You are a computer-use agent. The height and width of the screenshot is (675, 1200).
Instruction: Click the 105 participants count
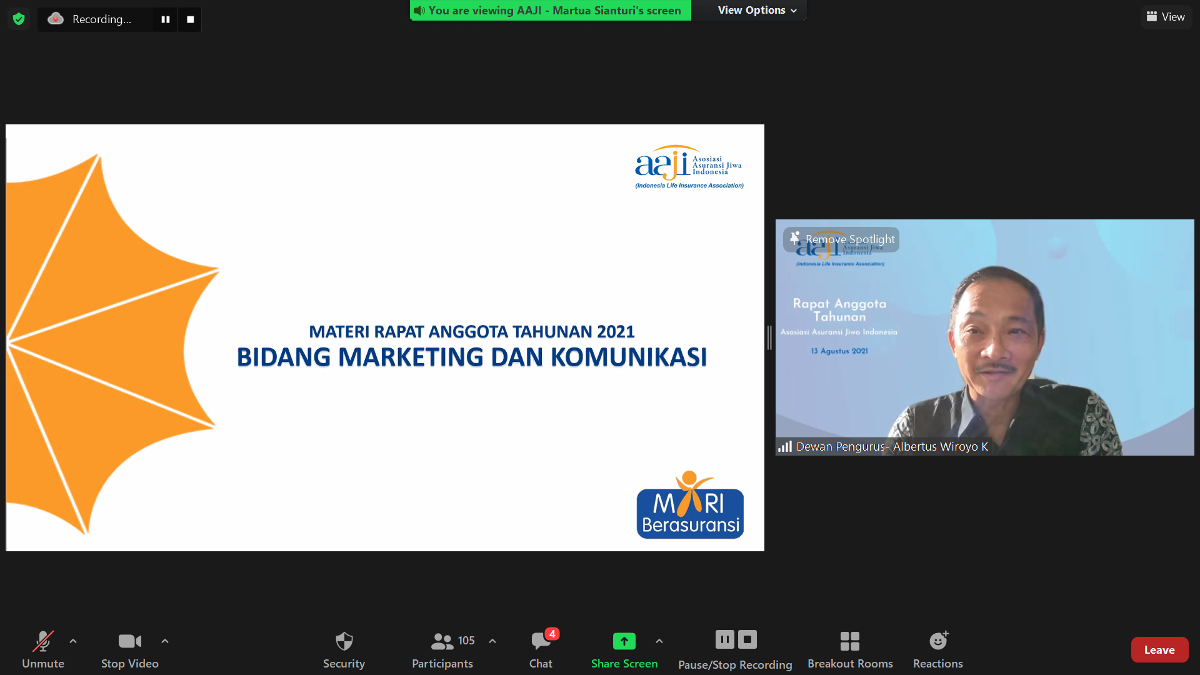click(x=466, y=641)
